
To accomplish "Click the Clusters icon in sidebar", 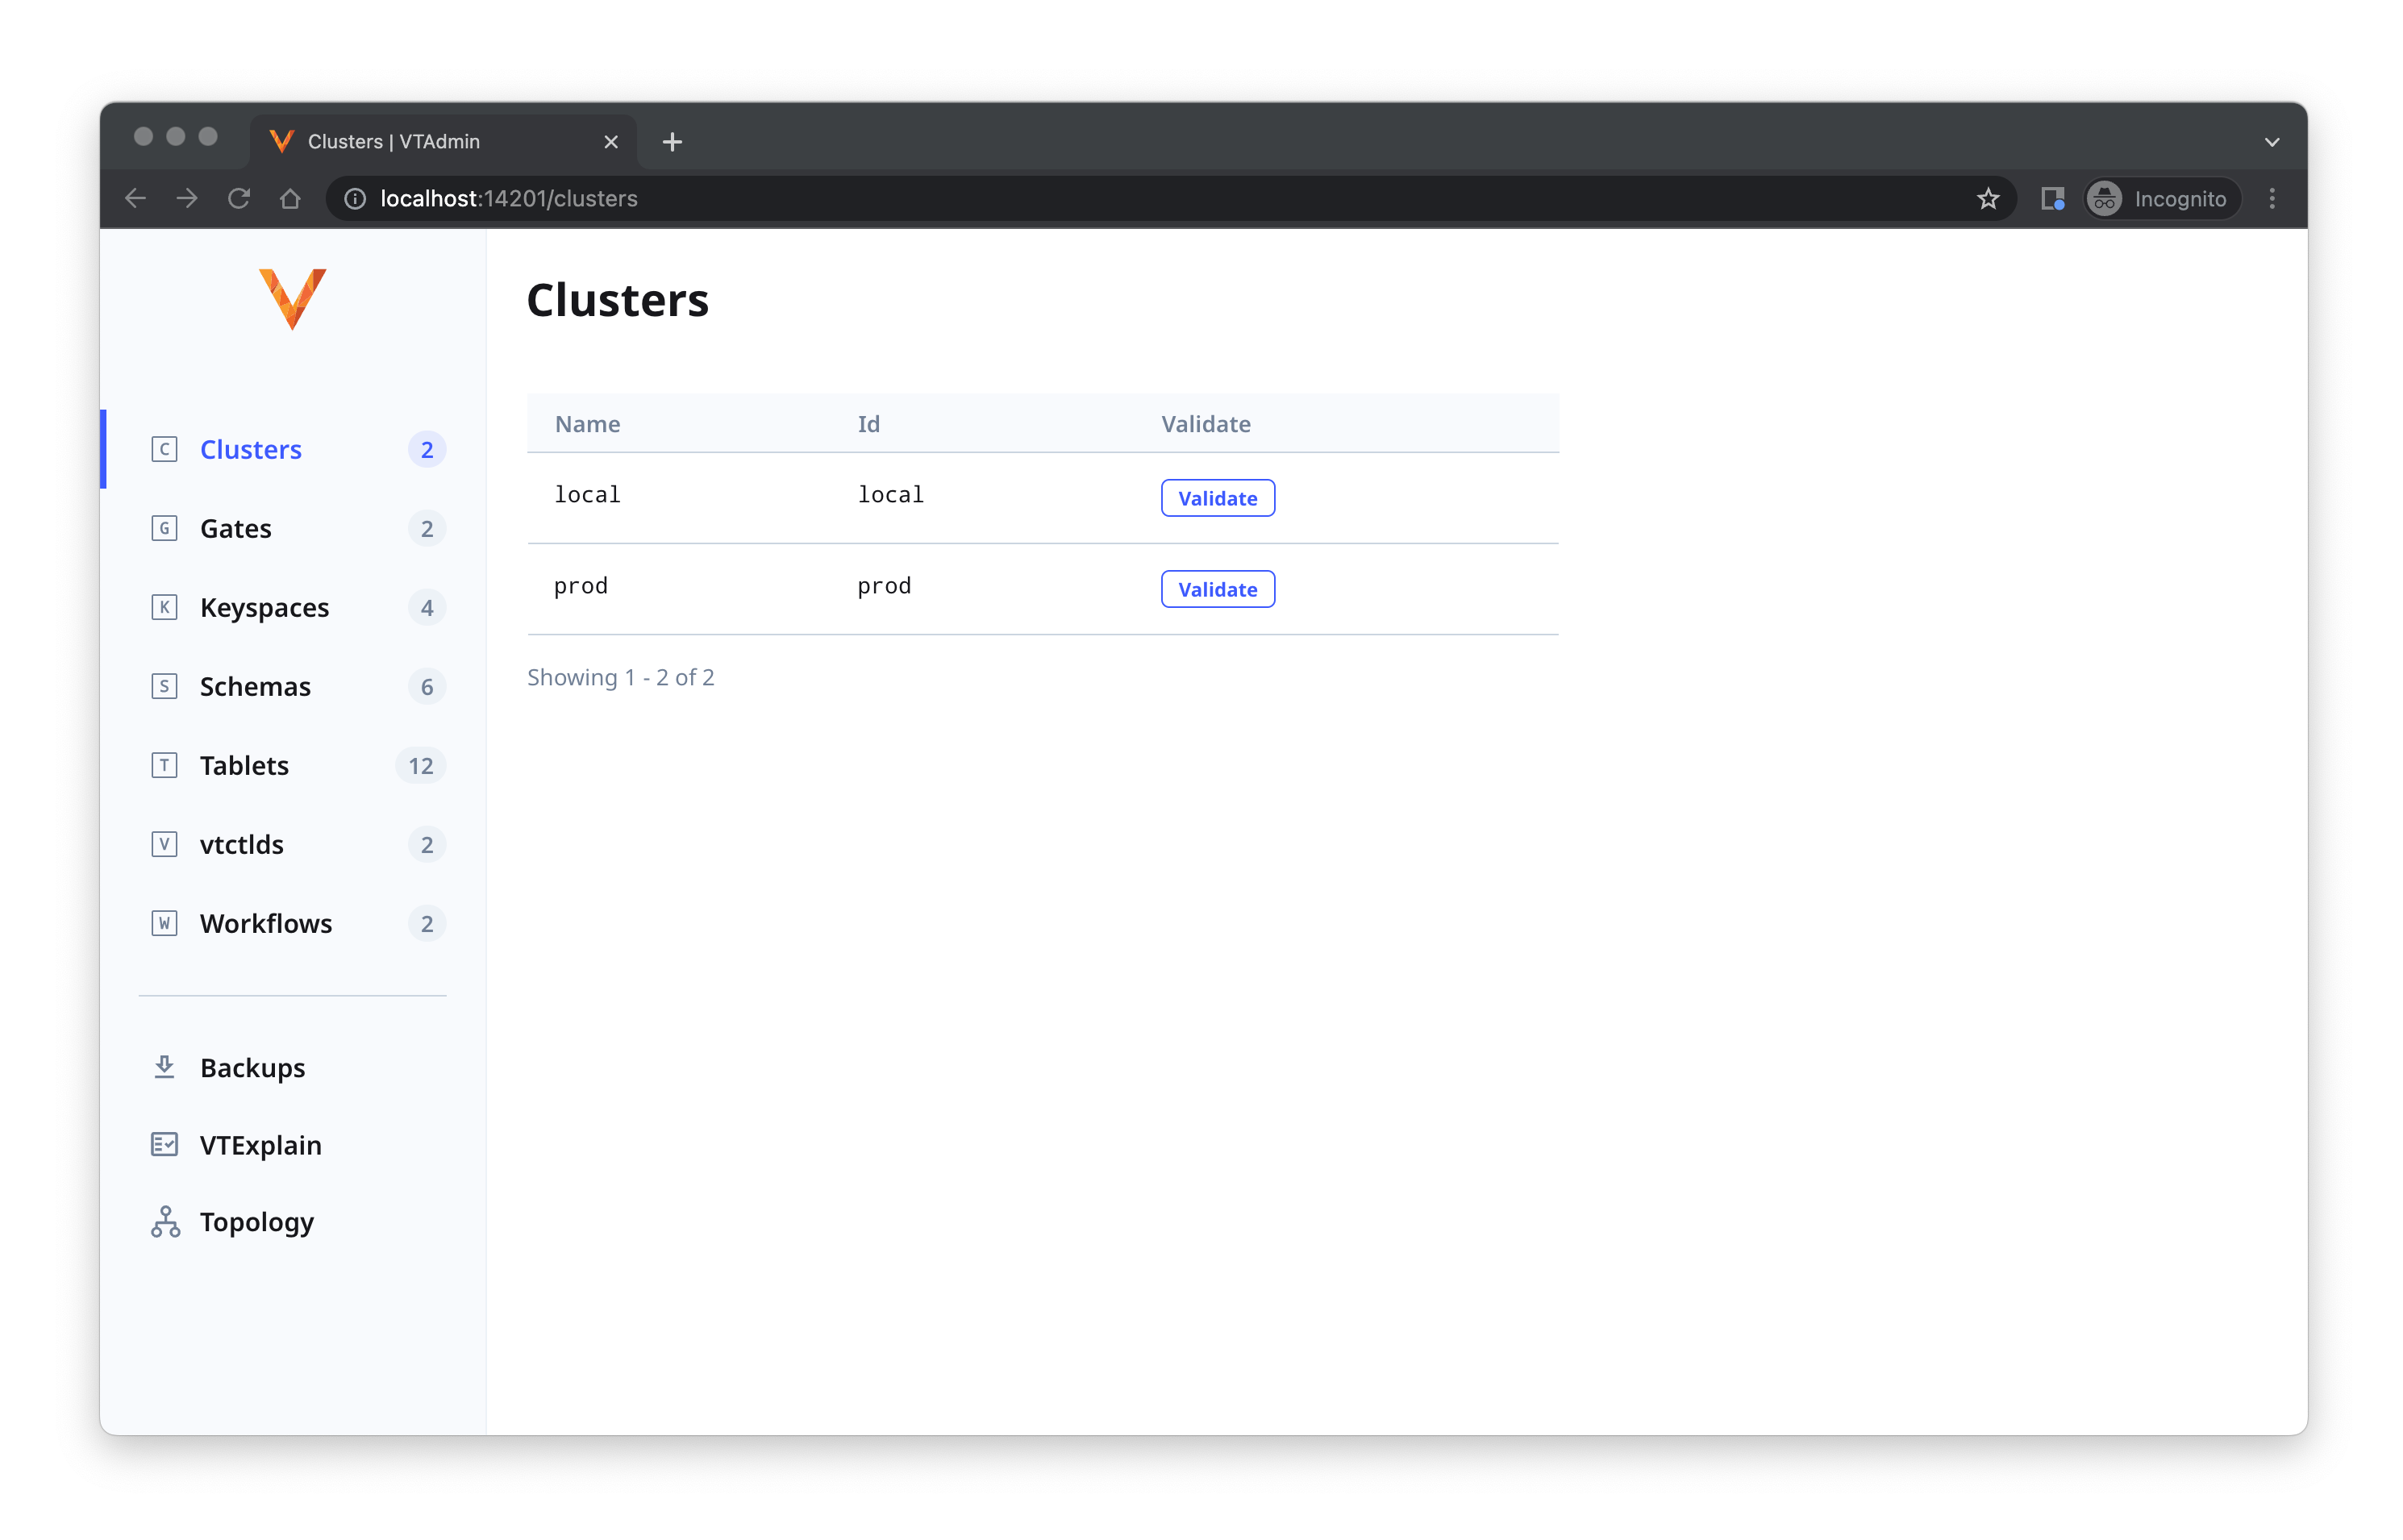I will 165,448.
